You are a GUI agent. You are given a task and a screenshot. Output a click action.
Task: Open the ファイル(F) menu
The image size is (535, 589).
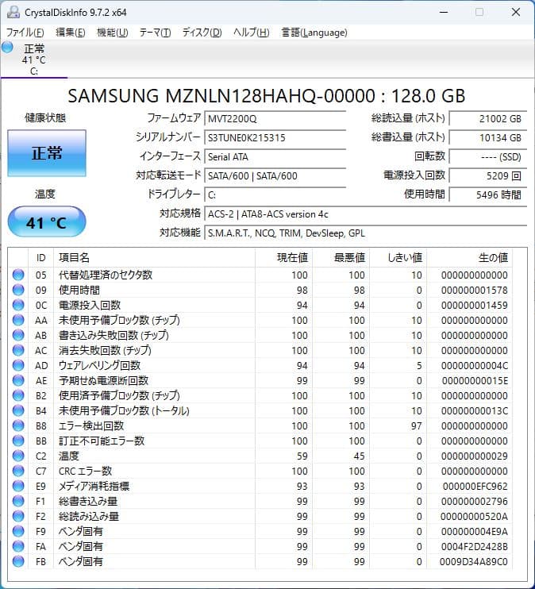point(25,33)
